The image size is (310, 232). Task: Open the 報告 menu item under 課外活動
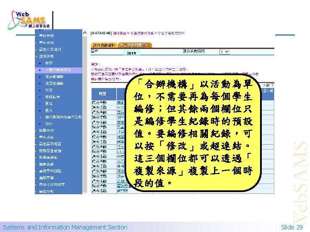(49, 124)
